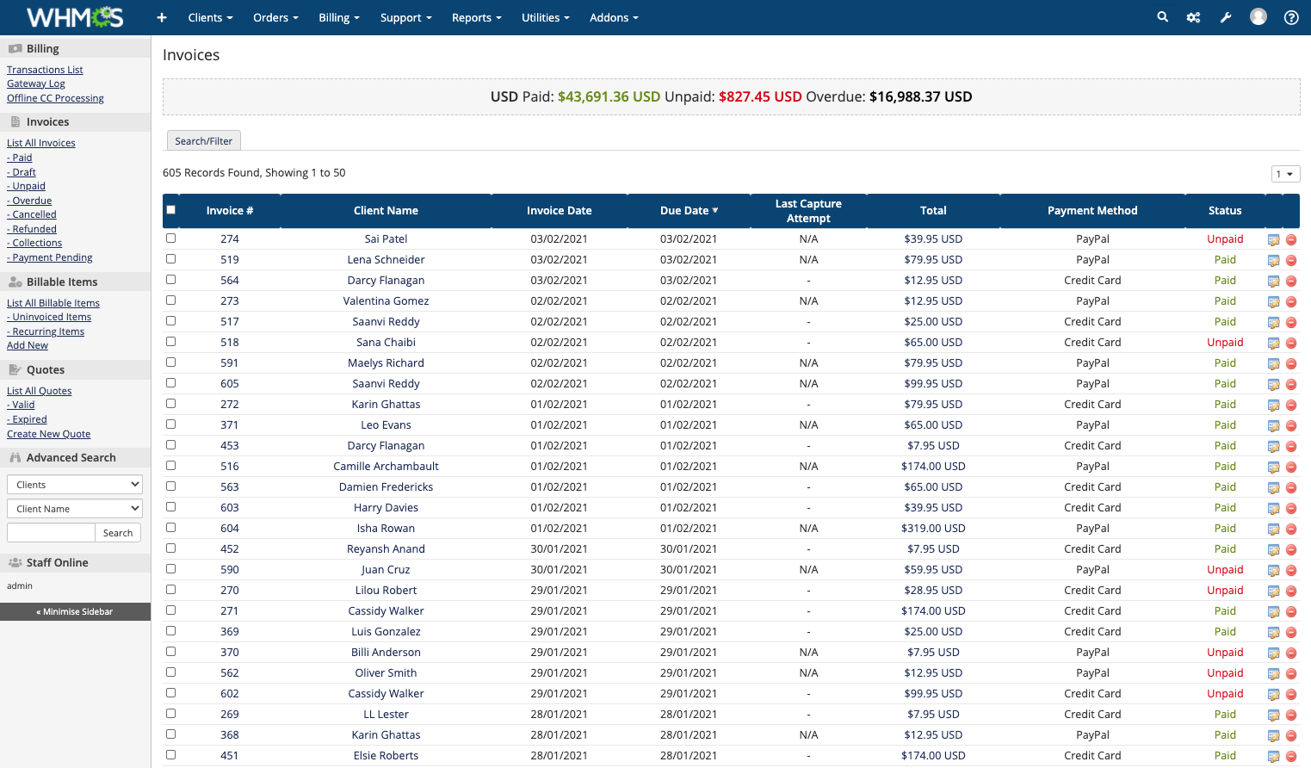Delete invoice 273 with red icon
This screenshot has height=768, width=1311.
(1291, 301)
